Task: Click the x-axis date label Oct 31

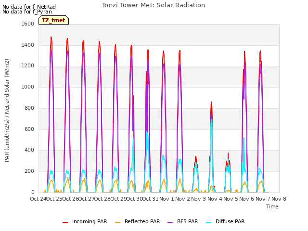Action: [150, 199]
